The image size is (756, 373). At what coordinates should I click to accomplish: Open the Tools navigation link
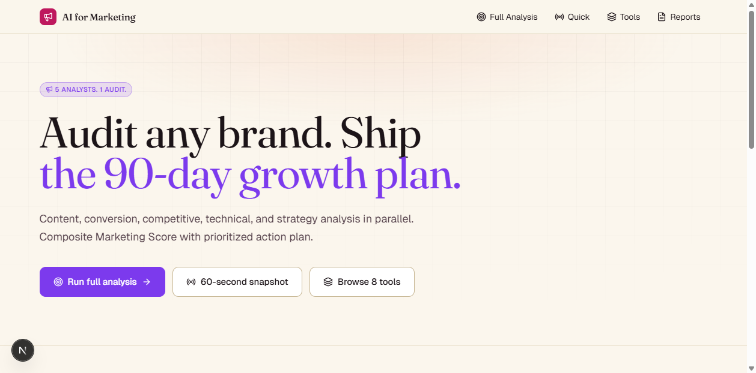point(624,17)
